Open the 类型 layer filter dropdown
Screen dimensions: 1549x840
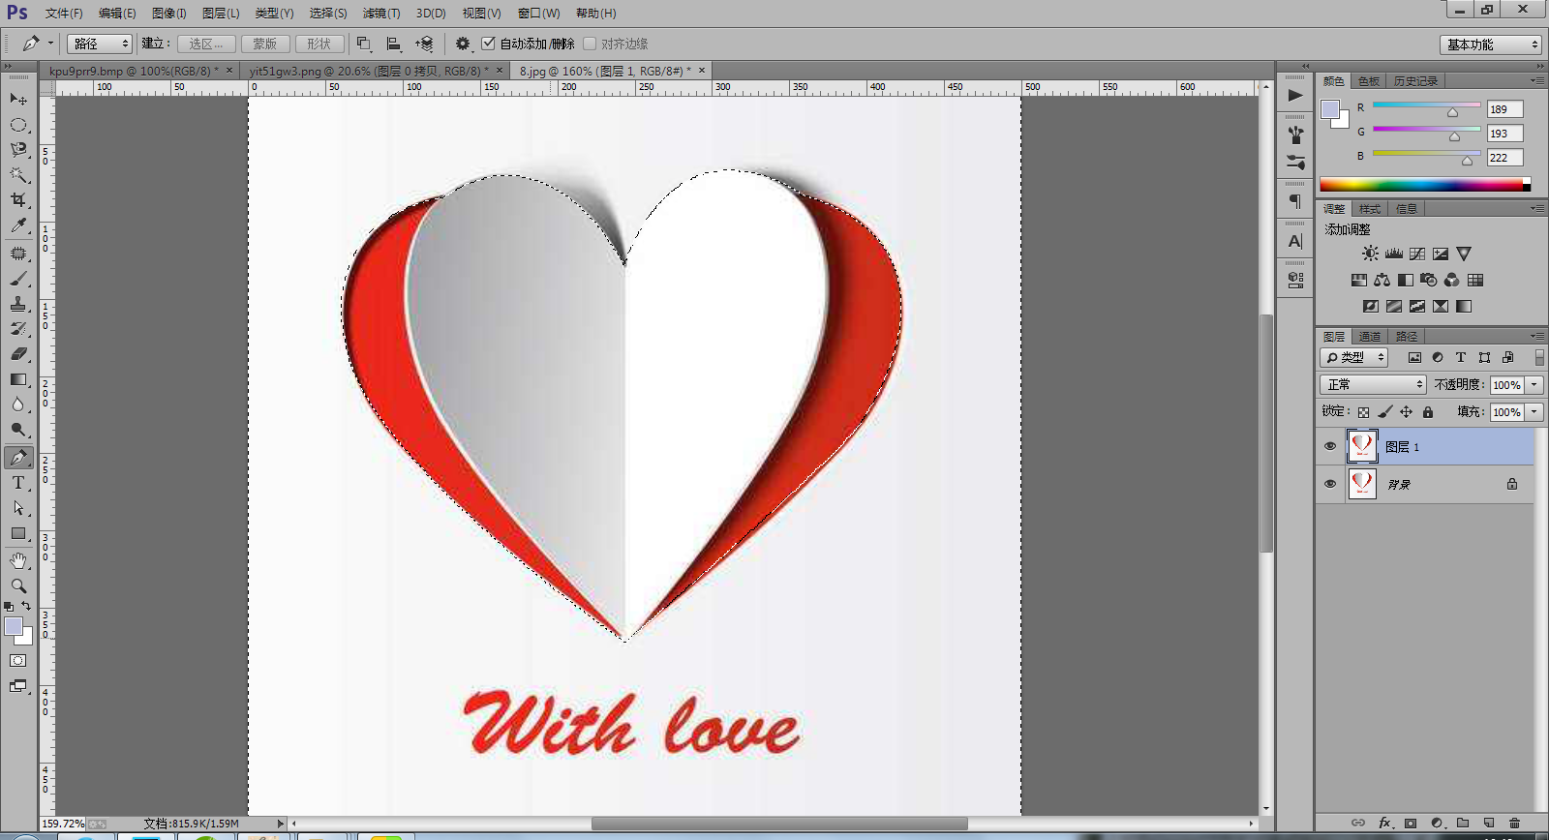coord(1355,357)
